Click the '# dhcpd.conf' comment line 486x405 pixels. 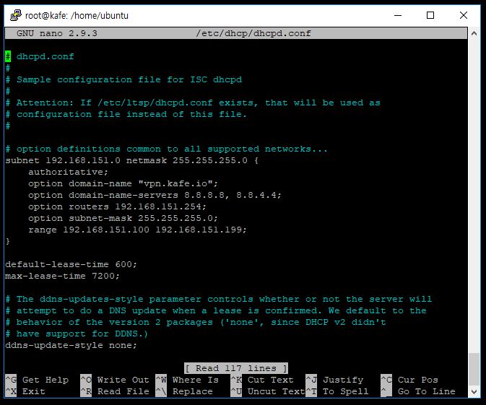coord(40,57)
